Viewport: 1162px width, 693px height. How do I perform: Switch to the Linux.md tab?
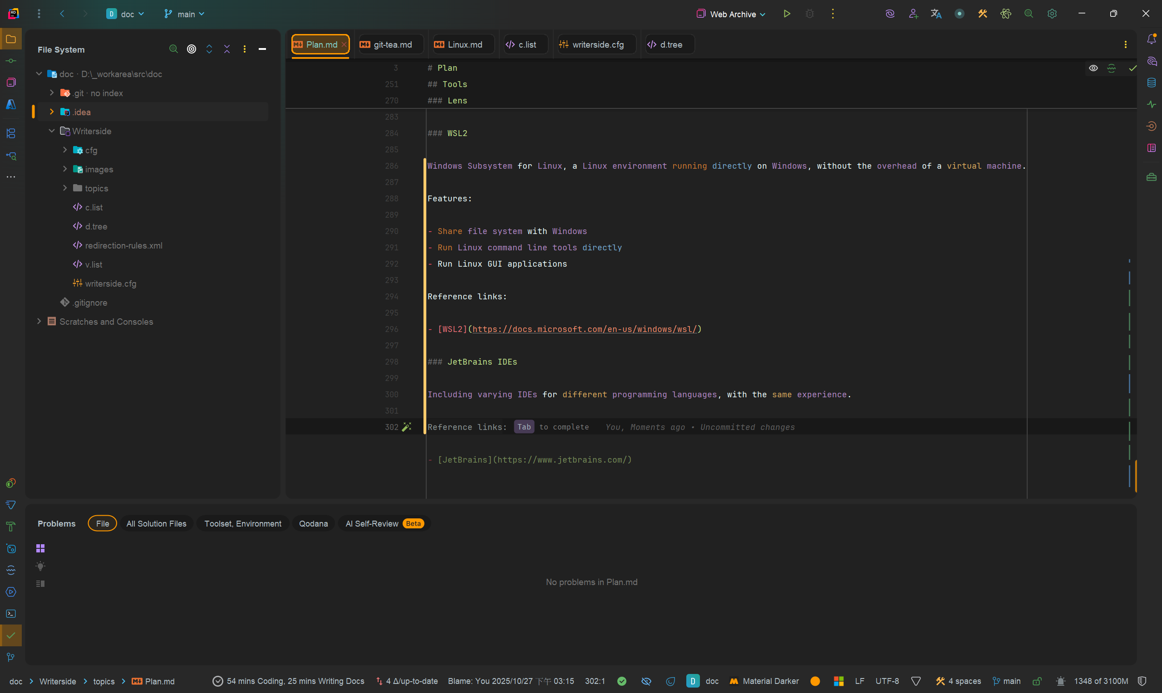pos(463,44)
